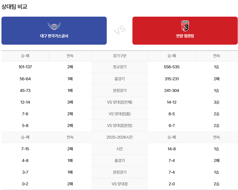Open the 안양 정관장 team name link

(185, 36)
